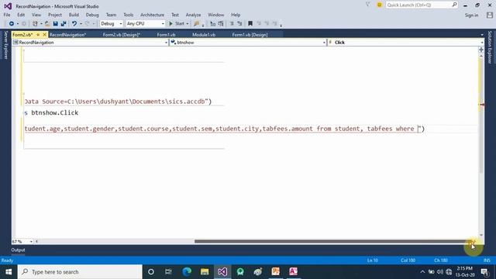Toggle bookmark with the Bookmark icon
496x279 pixels.
(250, 24)
